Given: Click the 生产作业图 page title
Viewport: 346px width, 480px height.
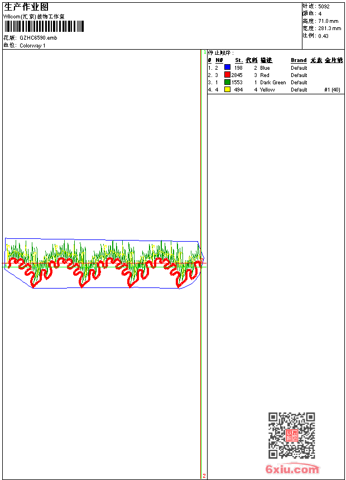Looking at the screenshot, I should 26,7.
